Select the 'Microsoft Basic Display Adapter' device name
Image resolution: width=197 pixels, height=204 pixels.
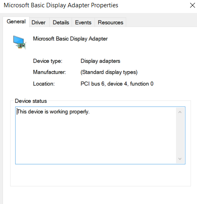70,39
